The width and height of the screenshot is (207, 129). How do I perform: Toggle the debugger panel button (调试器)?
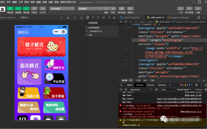coord(26,9)
